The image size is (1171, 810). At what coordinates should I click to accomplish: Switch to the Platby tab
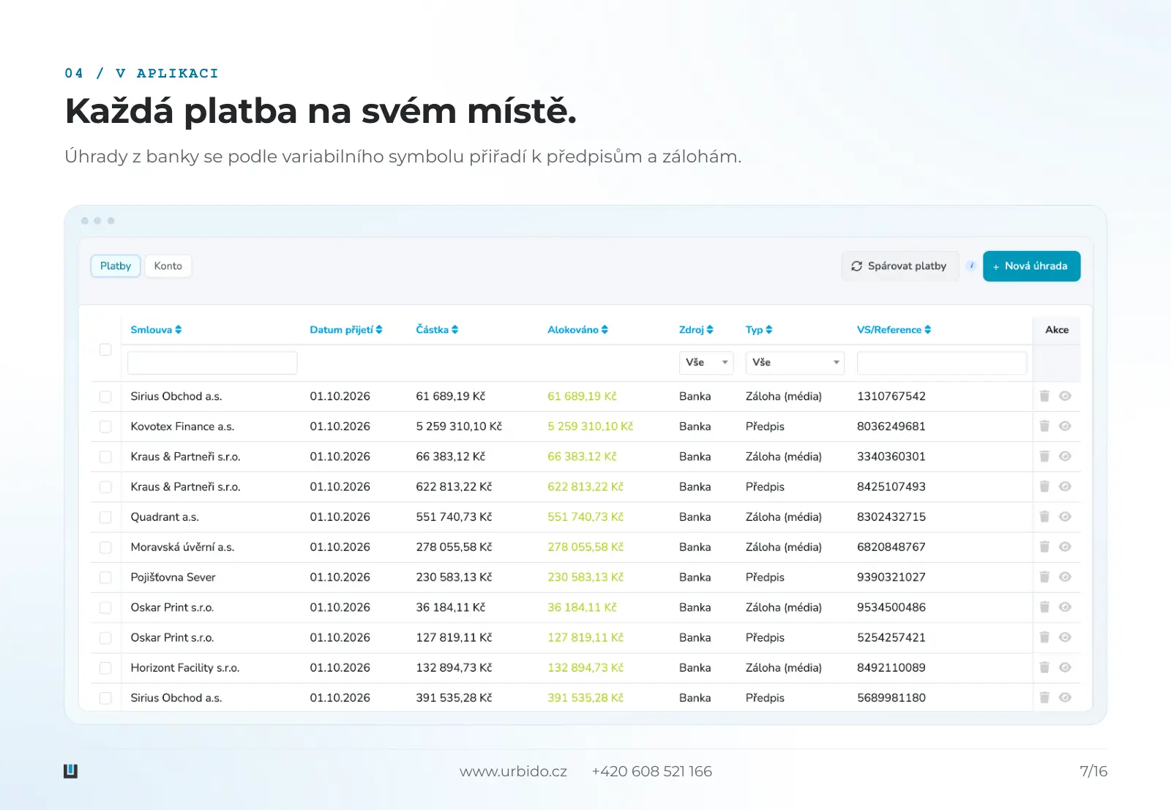[116, 266]
